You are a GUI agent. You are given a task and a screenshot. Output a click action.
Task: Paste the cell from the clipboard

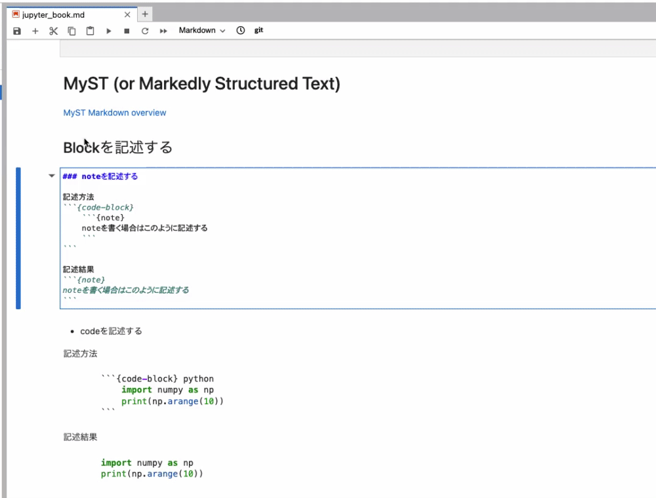[x=90, y=31]
